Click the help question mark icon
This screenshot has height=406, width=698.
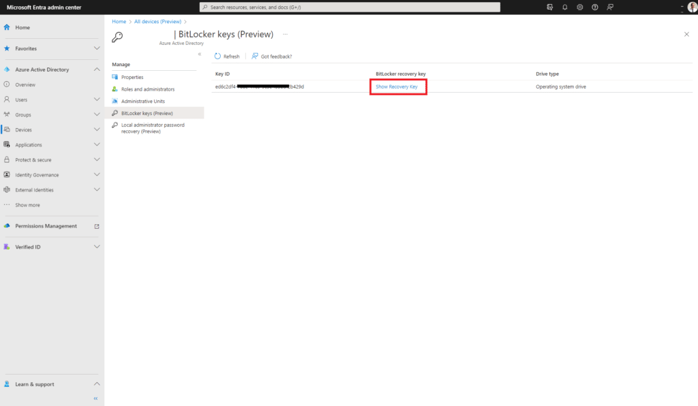pyautogui.click(x=594, y=7)
